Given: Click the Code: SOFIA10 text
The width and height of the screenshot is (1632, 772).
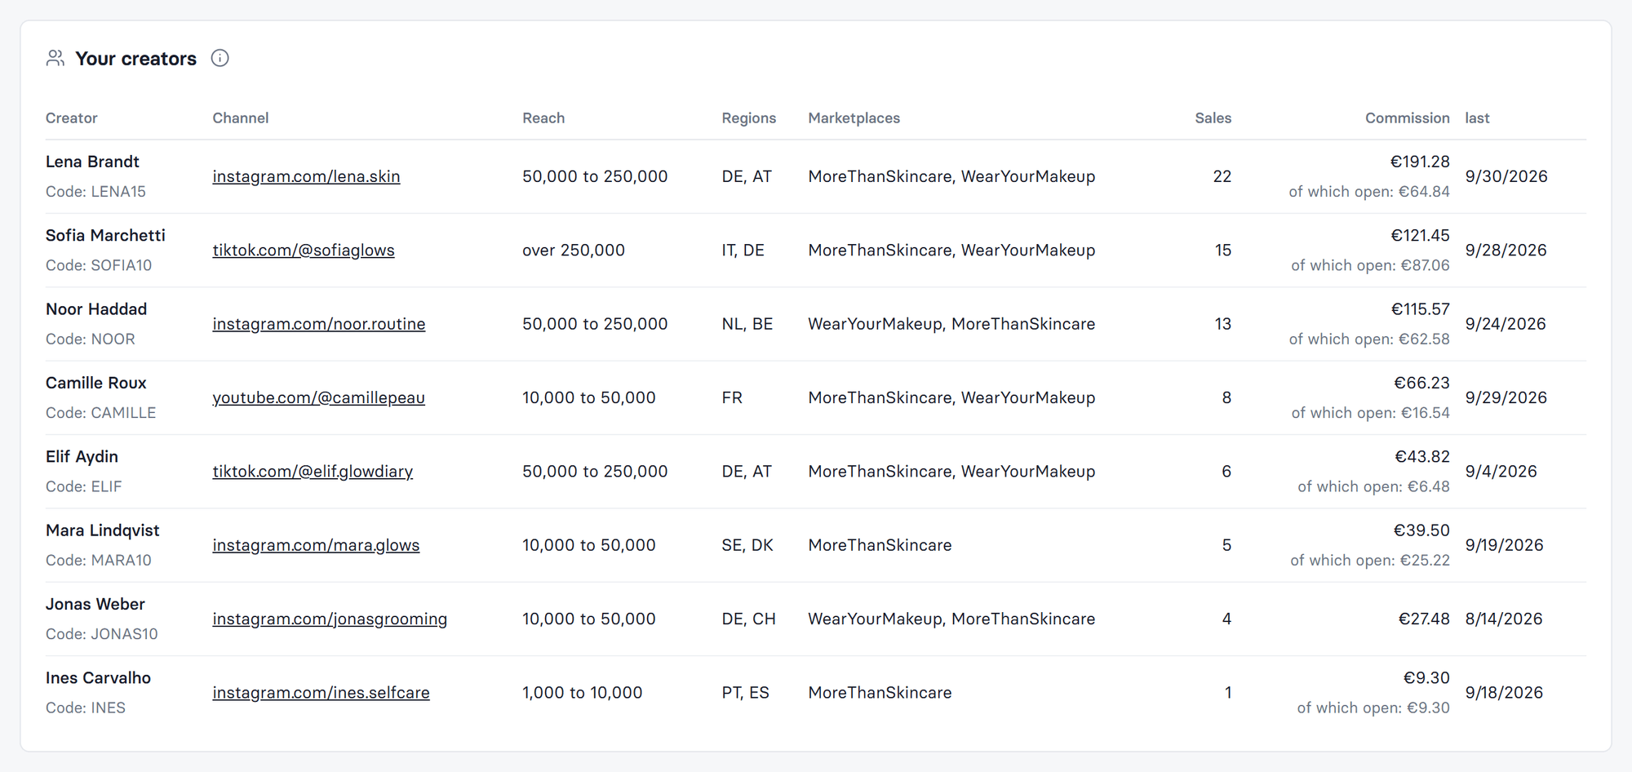Looking at the screenshot, I should 99,265.
